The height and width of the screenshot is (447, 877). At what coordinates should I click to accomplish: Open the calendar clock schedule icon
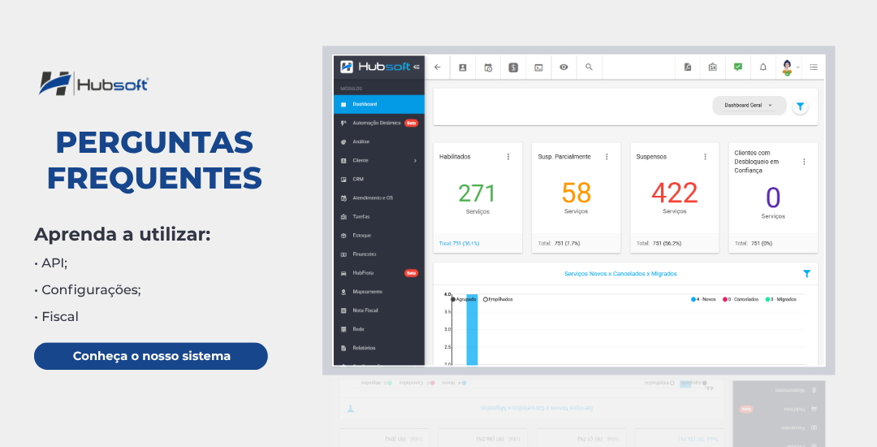(x=488, y=67)
